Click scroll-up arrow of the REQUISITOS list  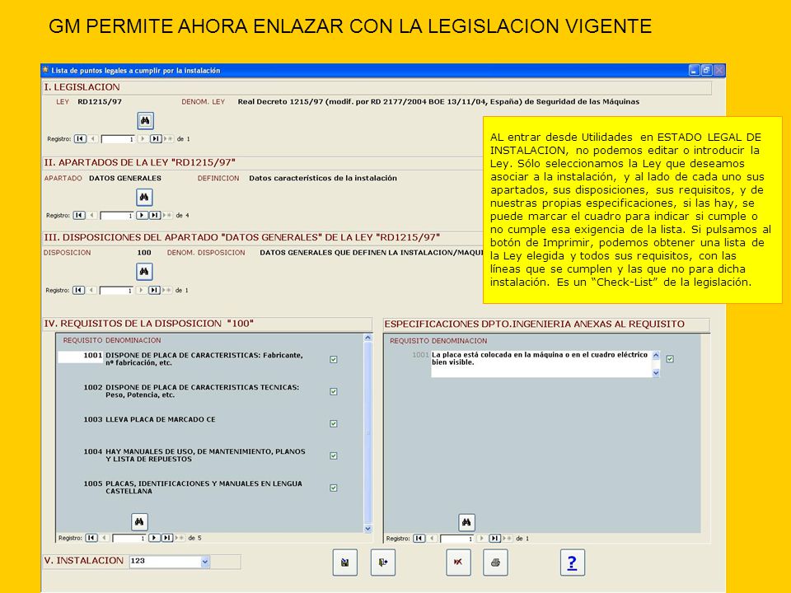pyautogui.click(x=367, y=338)
